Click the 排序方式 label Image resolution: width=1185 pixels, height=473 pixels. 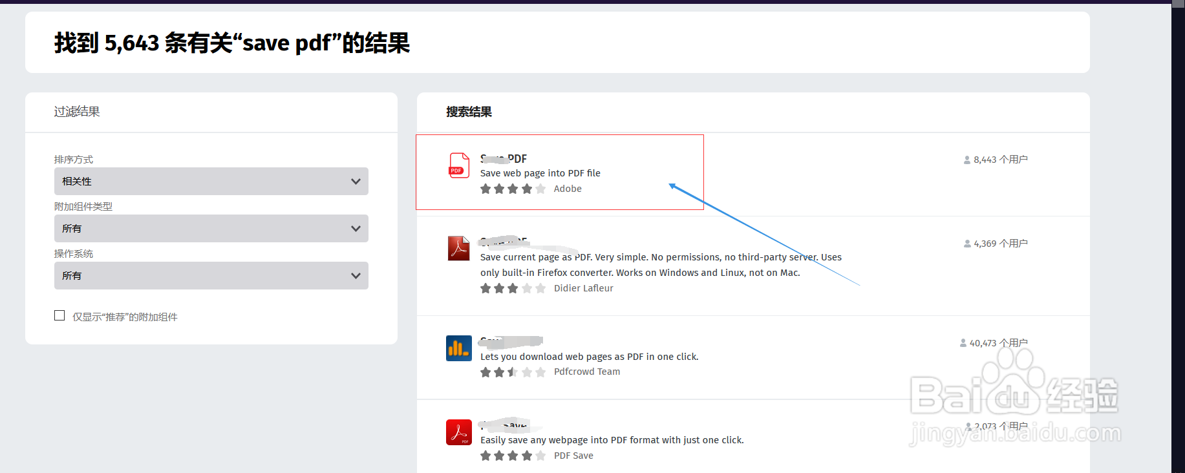(x=74, y=160)
